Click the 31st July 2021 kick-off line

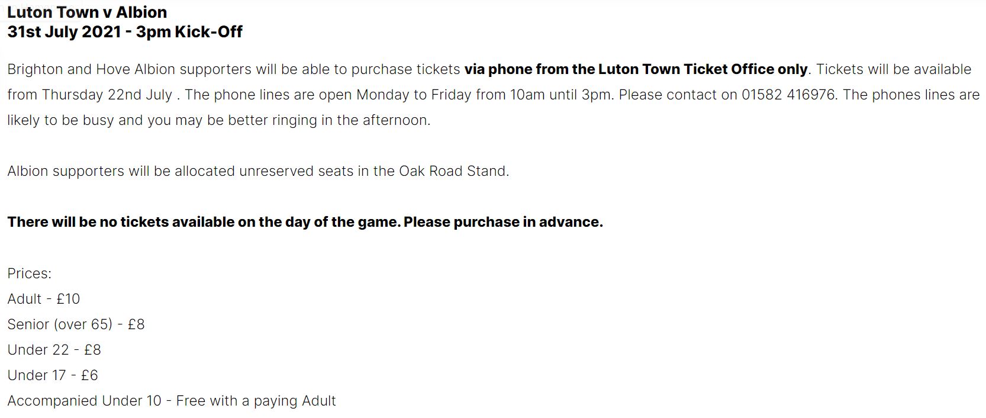pos(125,32)
